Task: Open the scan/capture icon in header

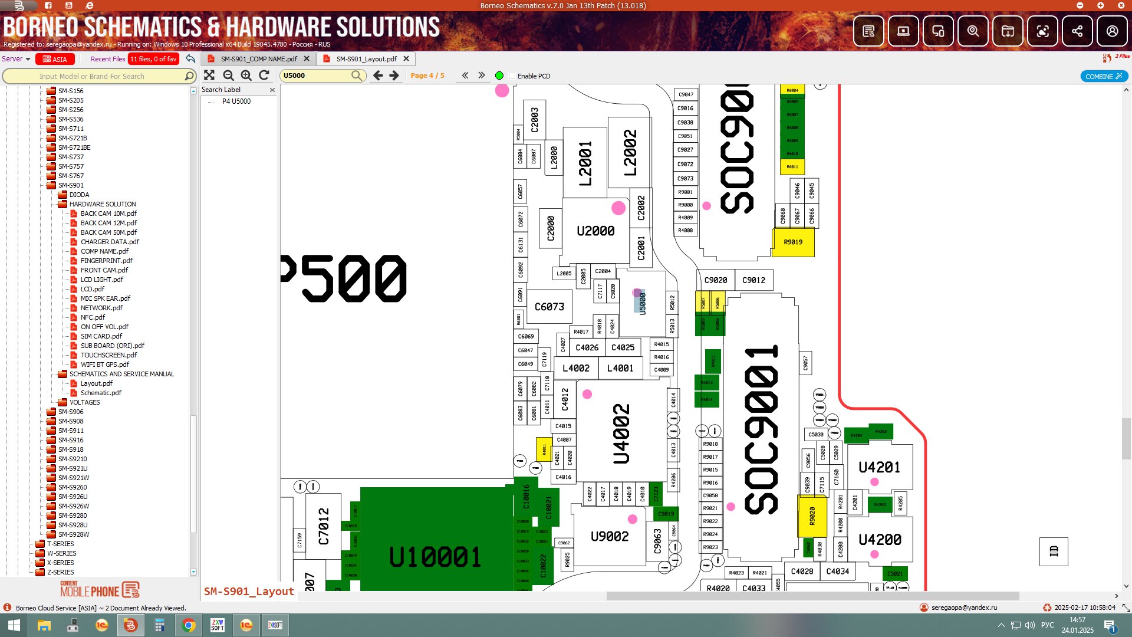Action: (1042, 31)
